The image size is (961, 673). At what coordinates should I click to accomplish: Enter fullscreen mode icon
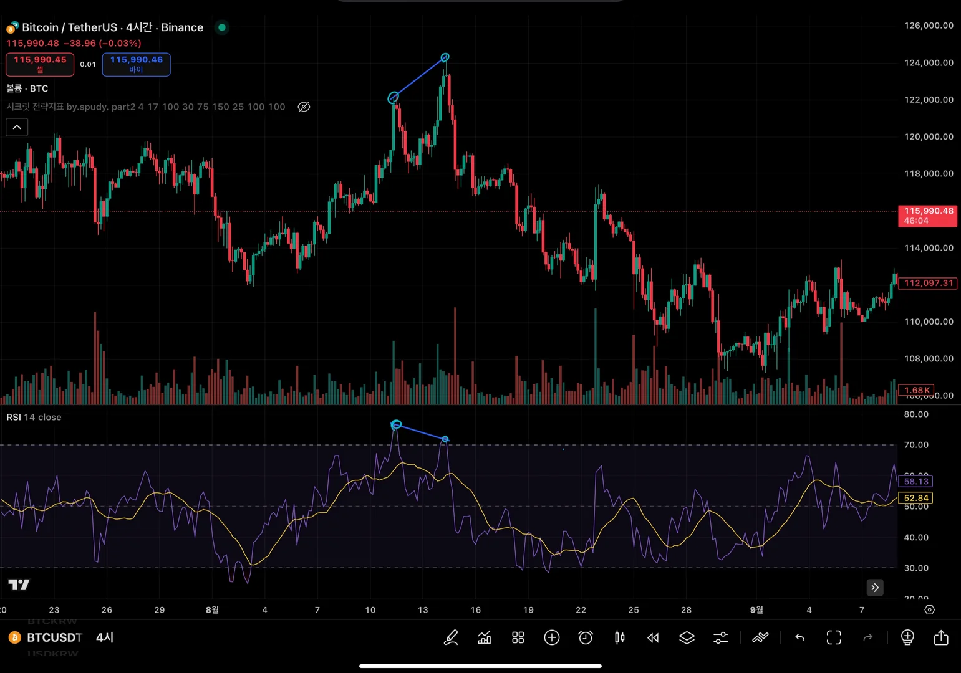coord(834,637)
